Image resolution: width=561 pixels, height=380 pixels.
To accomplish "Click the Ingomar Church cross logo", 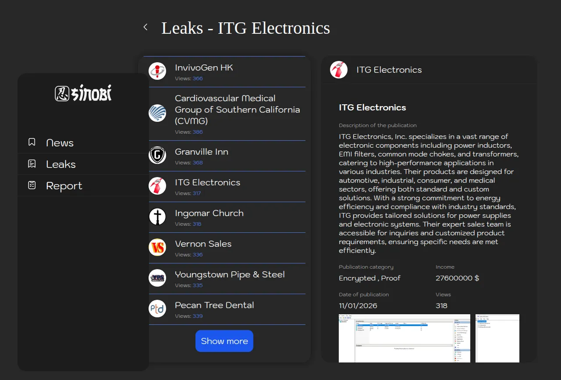I will click(x=157, y=217).
